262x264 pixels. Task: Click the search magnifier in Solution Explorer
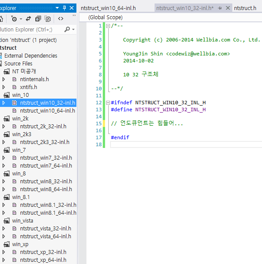[67, 29]
